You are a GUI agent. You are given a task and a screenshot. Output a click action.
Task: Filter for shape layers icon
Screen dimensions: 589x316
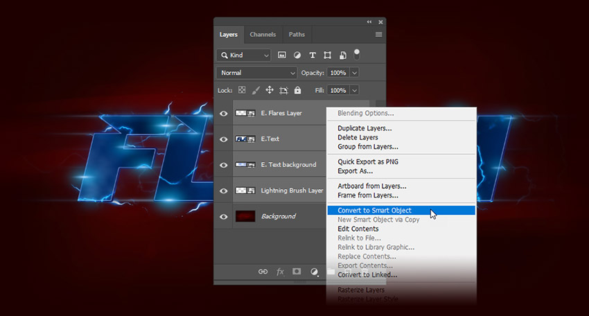tap(327, 55)
